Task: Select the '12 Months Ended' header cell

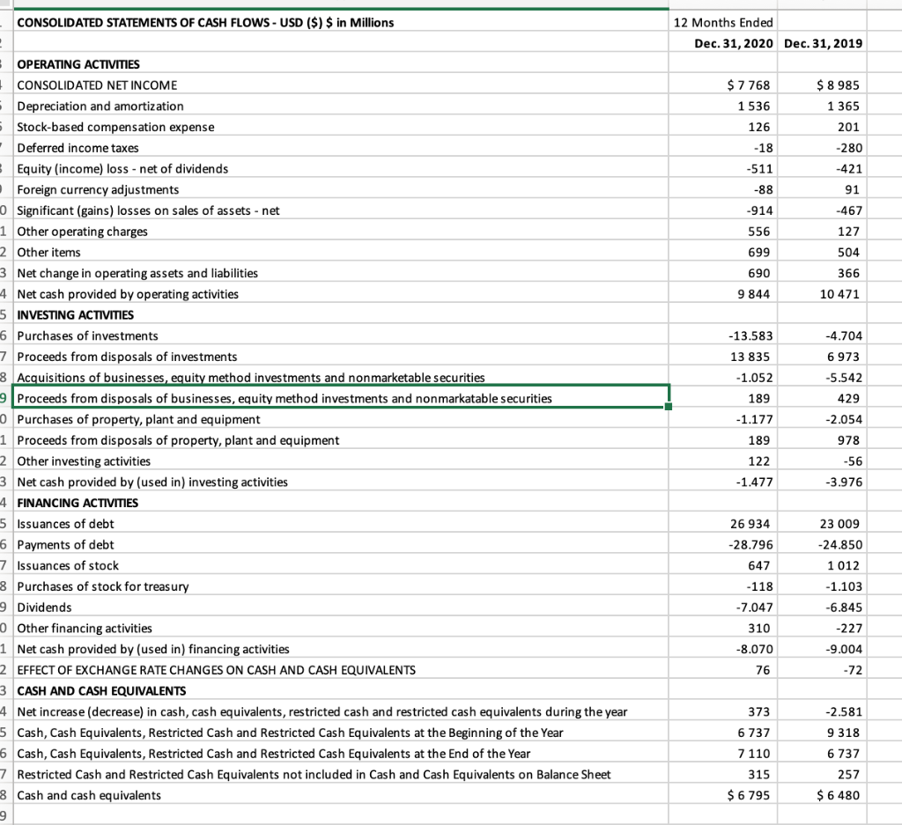Action: (723, 22)
